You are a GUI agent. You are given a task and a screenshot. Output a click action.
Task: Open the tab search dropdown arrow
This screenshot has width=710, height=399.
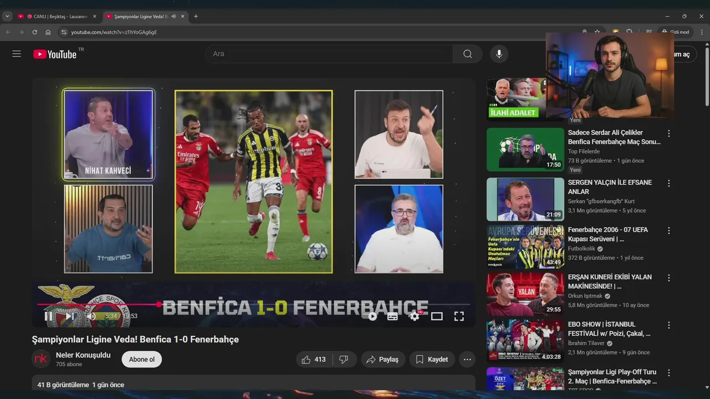point(7,17)
